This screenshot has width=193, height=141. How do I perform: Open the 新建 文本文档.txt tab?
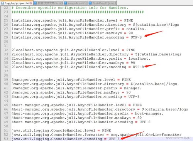click(x=48, y=3)
